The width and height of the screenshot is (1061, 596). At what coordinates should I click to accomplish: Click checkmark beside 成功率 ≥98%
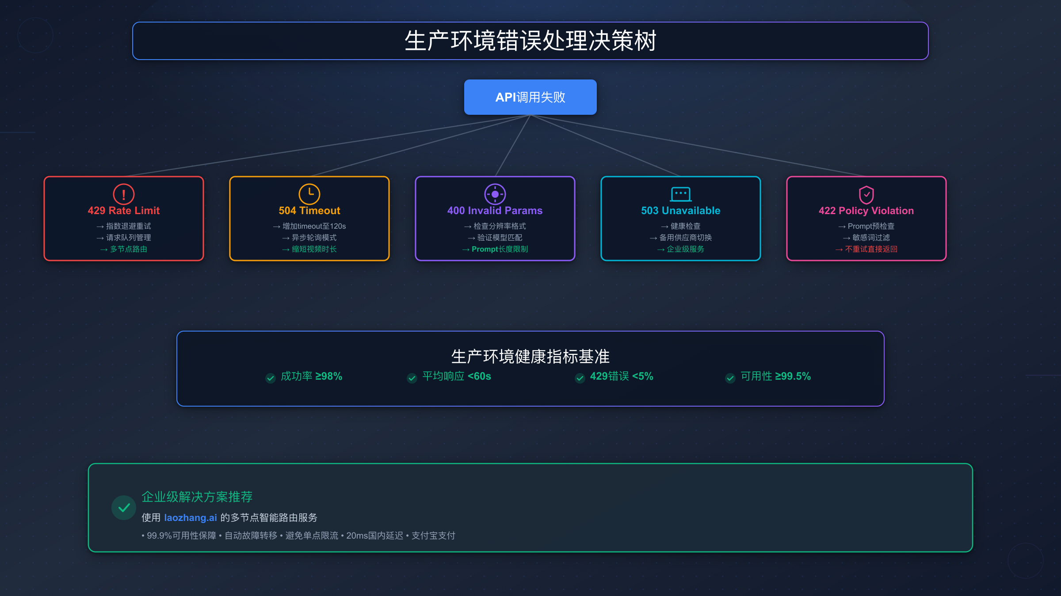[x=271, y=378]
